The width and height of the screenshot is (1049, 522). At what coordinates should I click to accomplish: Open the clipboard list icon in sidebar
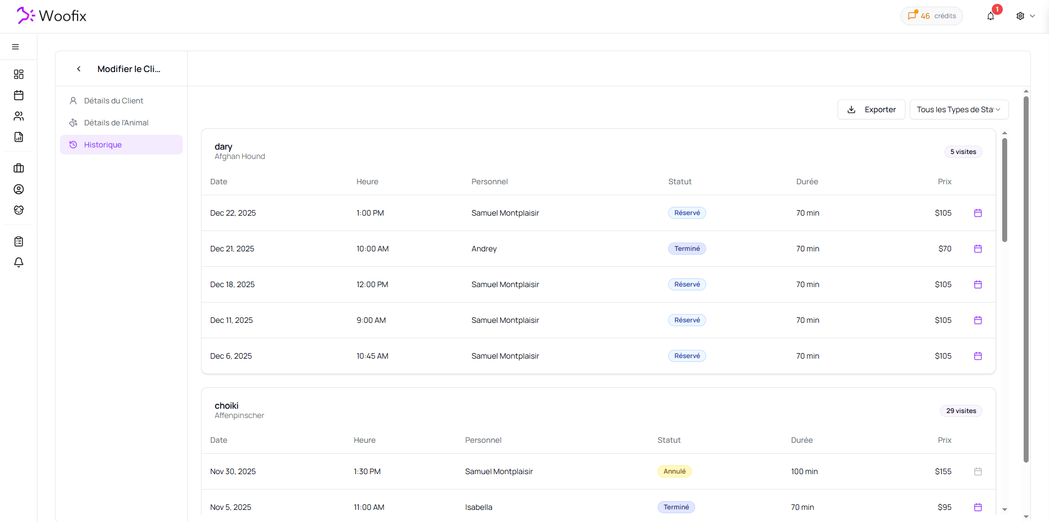coord(19,241)
